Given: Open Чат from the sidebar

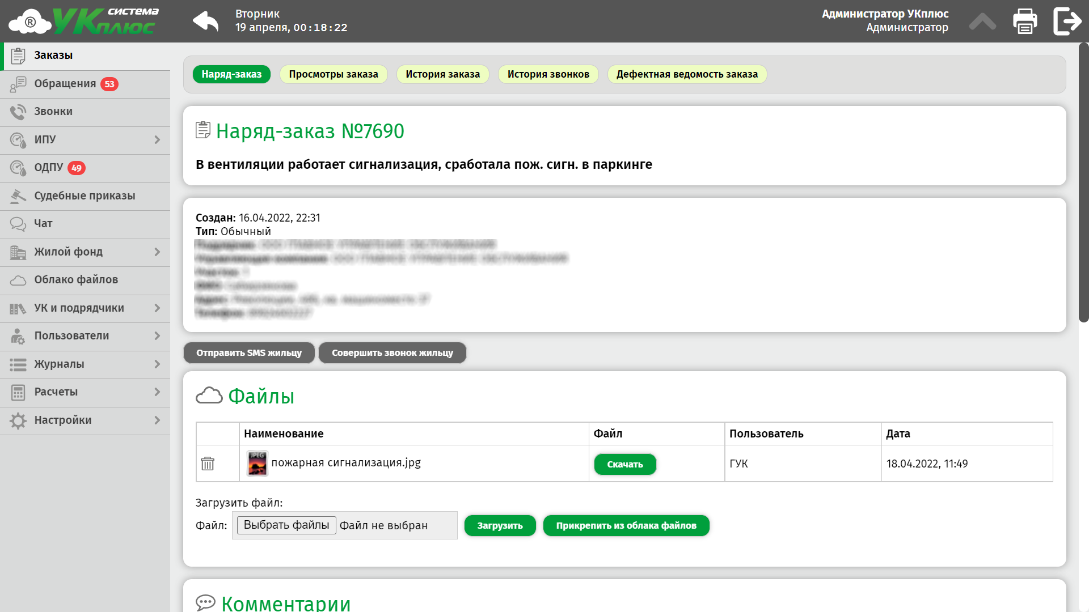Looking at the screenshot, I should click(43, 223).
